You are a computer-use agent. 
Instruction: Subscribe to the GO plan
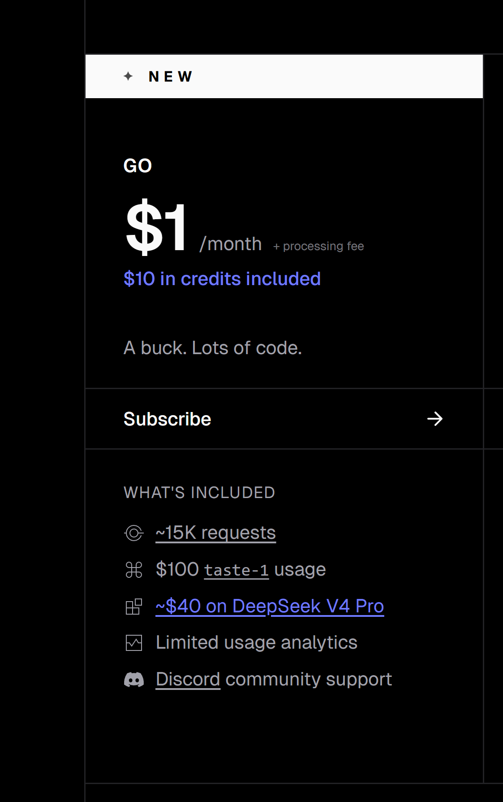284,419
